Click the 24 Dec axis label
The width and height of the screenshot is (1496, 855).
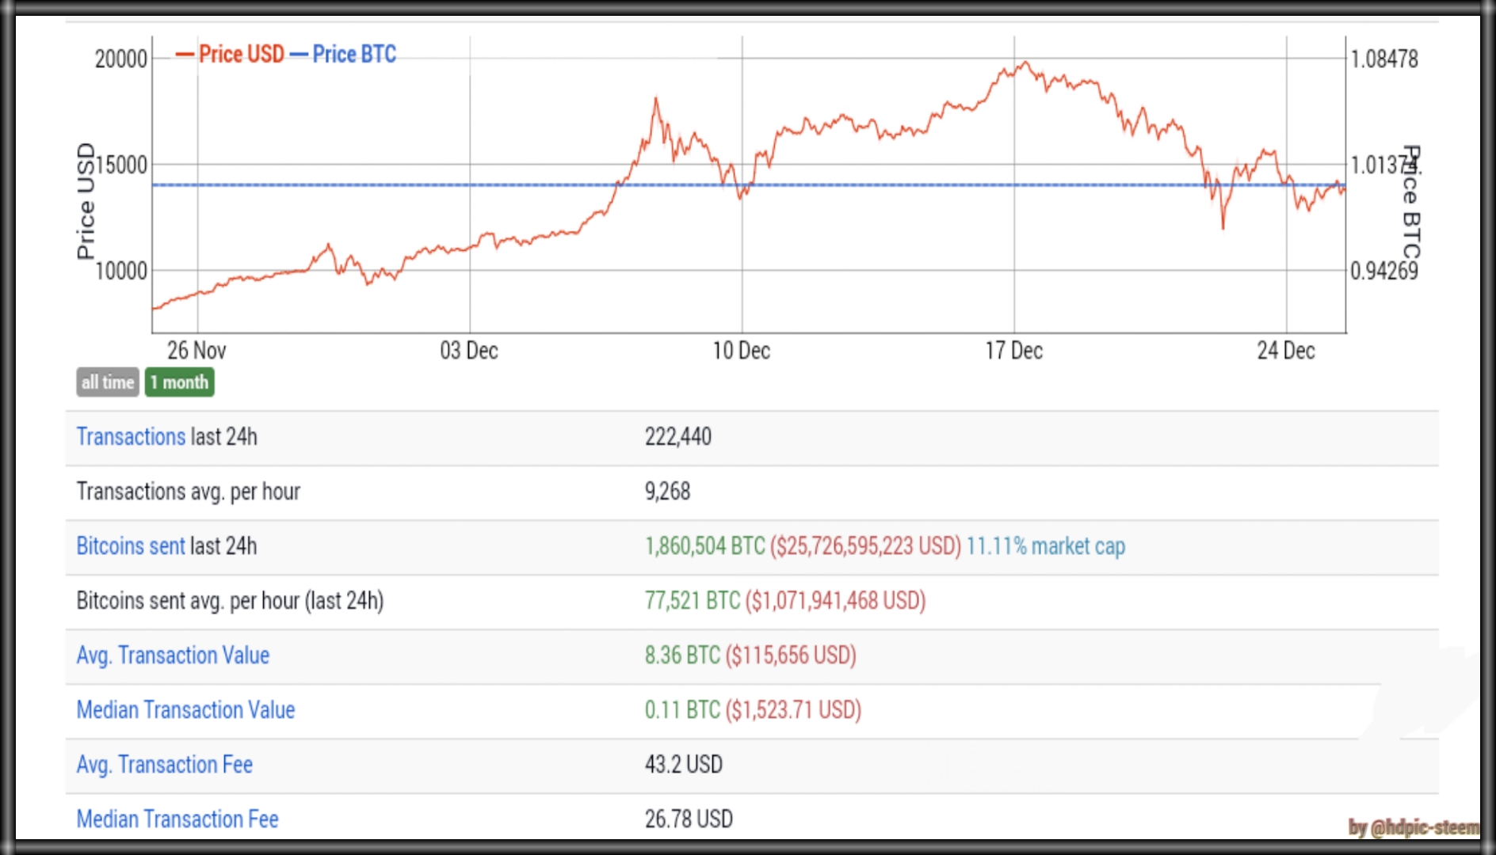(x=1286, y=351)
